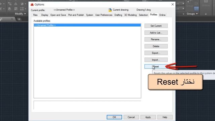Click the Rename profile button
This screenshot has height=121, width=215.
coord(156,39)
